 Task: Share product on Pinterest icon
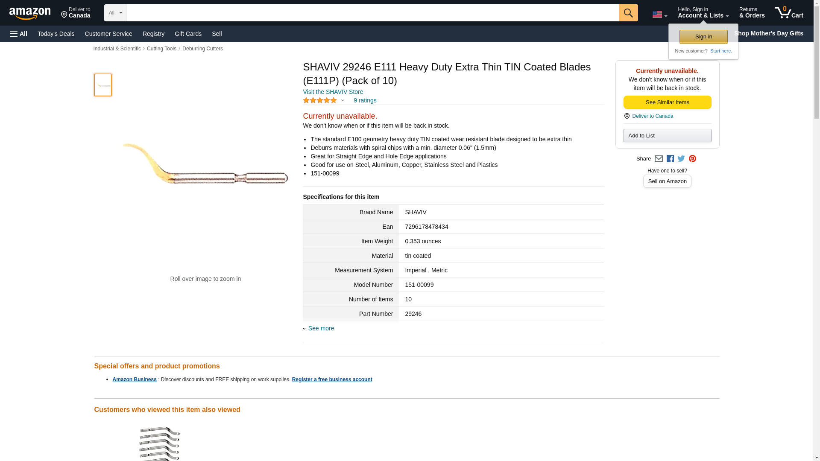tap(692, 159)
